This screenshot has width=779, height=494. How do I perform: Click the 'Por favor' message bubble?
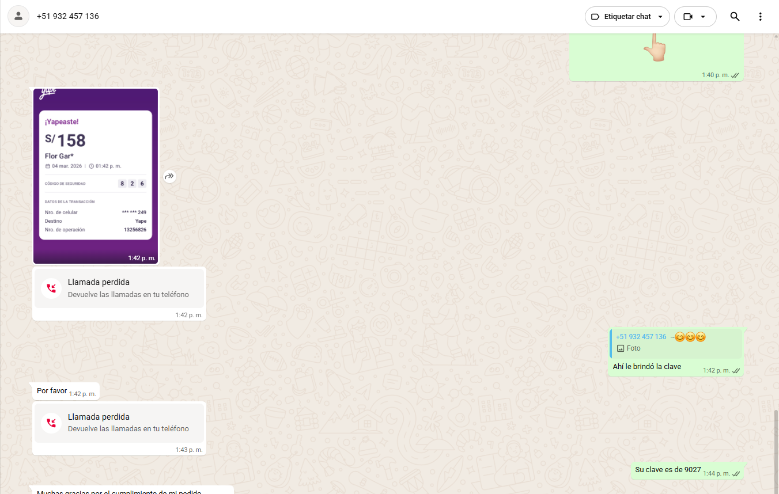click(52, 391)
